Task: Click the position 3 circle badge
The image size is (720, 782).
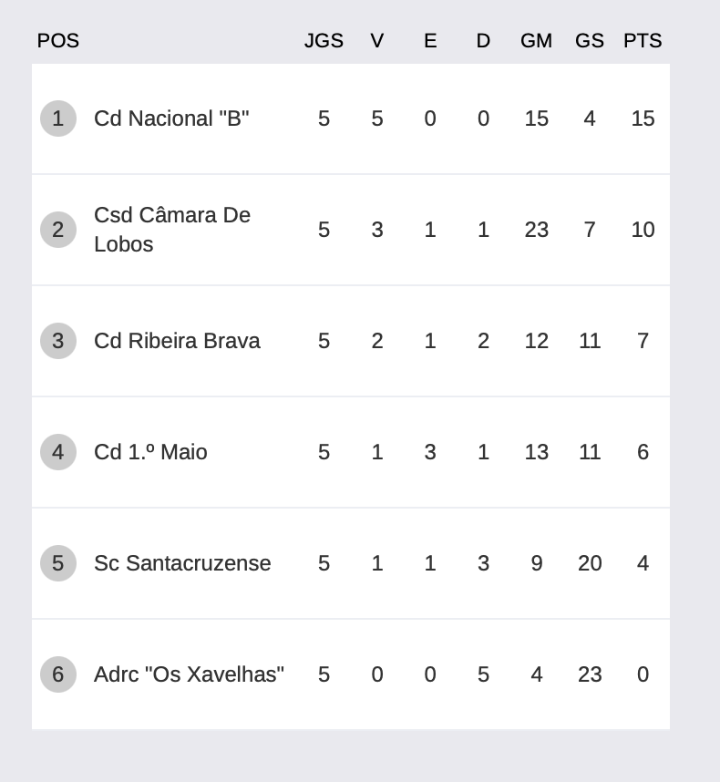Action: (57, 341)
